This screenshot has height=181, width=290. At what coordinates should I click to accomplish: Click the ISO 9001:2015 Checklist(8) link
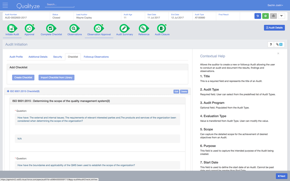25,91
